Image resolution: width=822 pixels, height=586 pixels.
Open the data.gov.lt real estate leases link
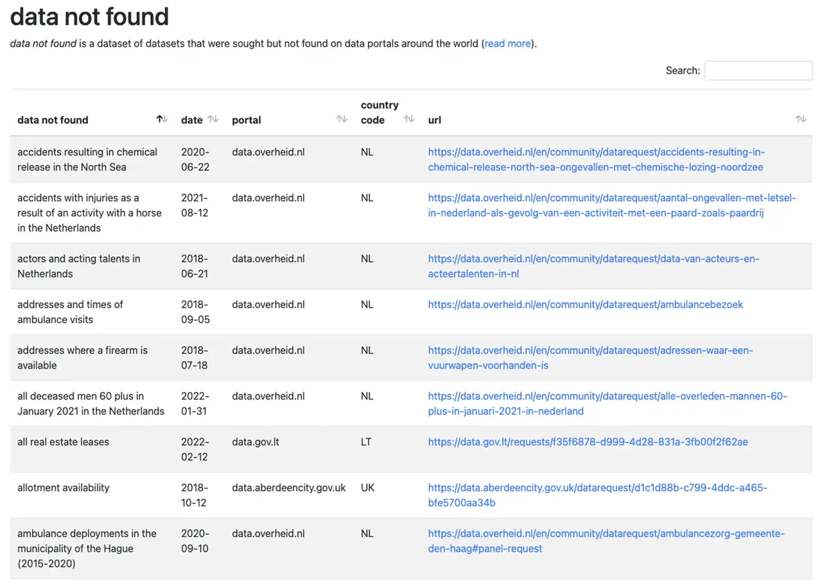[588, 442]
